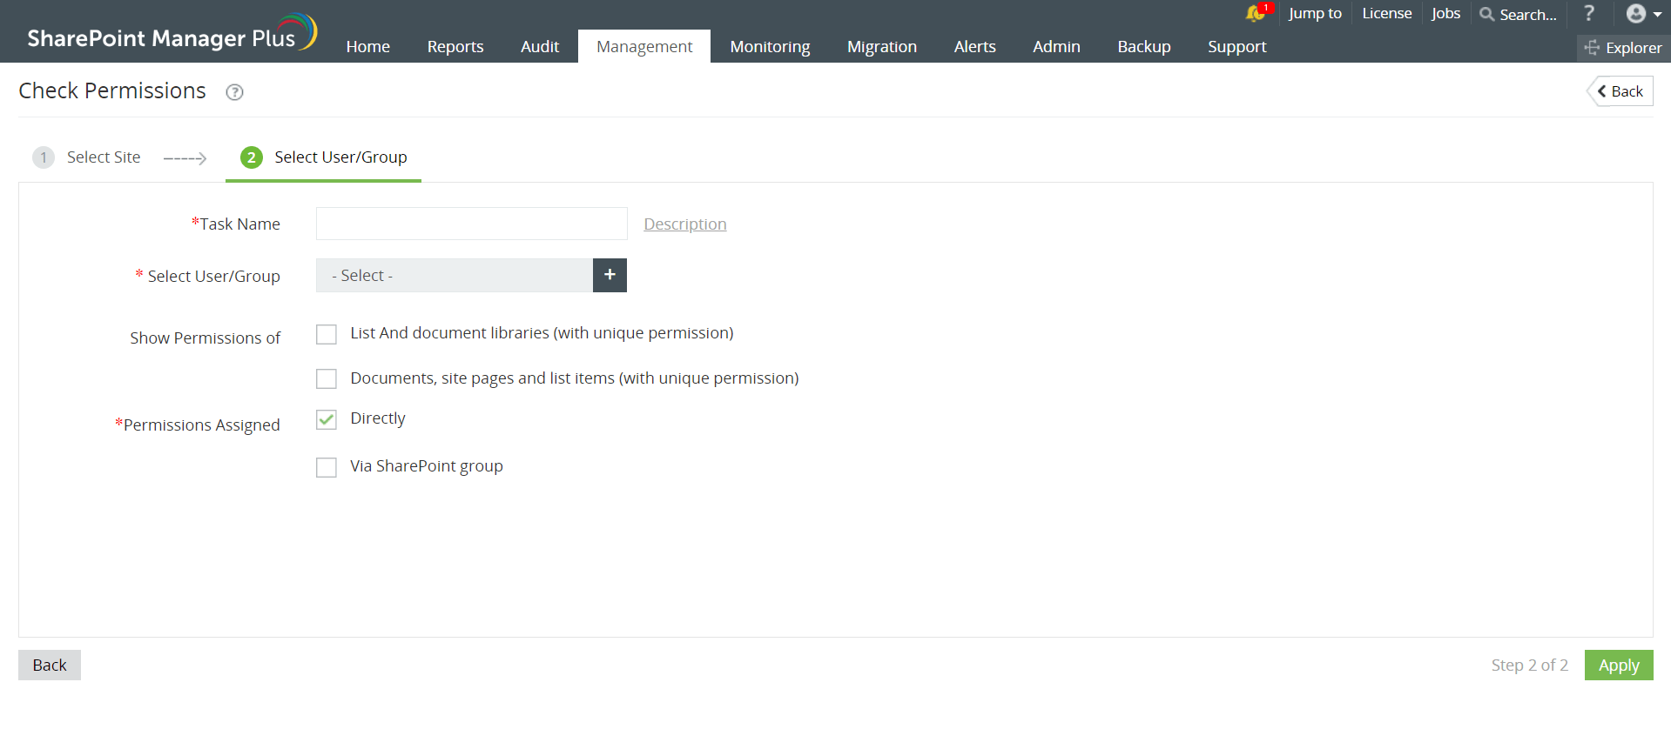Click help icon beside Check Permissions
Viewport: 1671px width, 729px height.
point(234,92)
